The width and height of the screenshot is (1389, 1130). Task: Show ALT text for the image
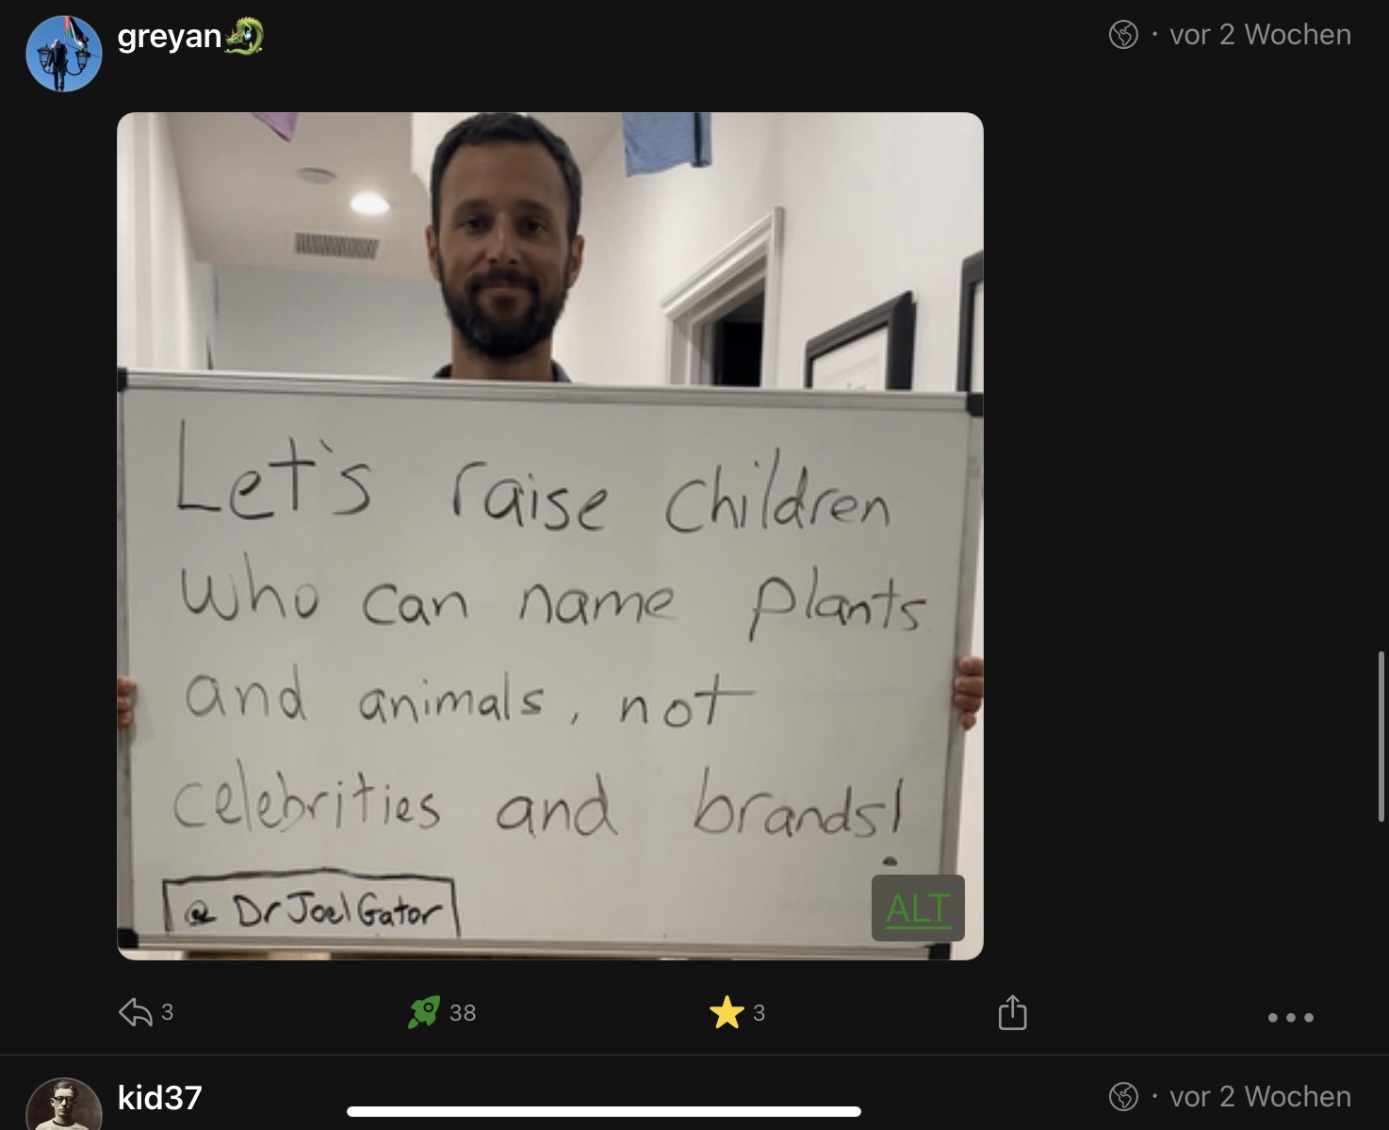tap(918, 908)
